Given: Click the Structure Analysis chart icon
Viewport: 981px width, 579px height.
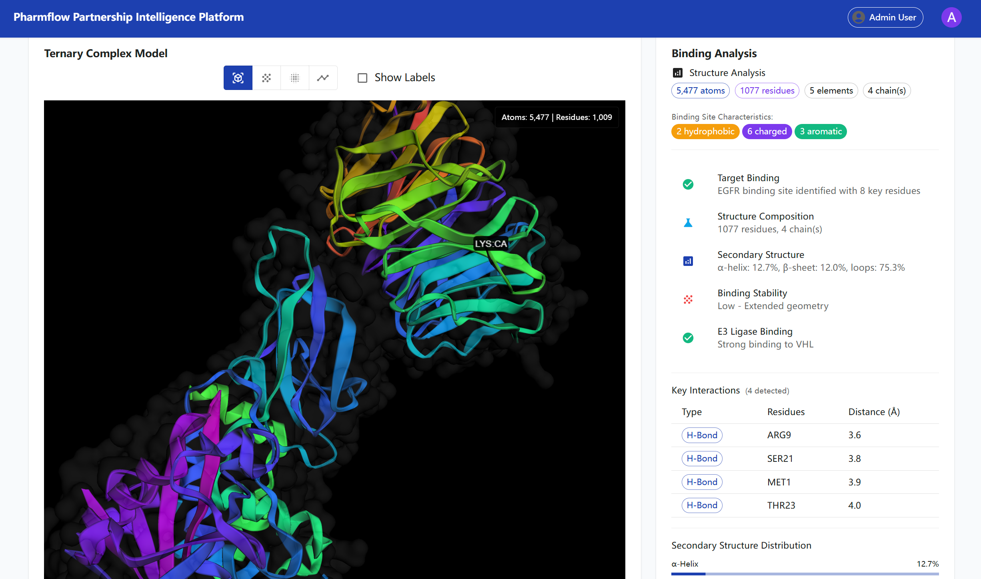Looking at the screenshot, I should click(x=678, y=73).
